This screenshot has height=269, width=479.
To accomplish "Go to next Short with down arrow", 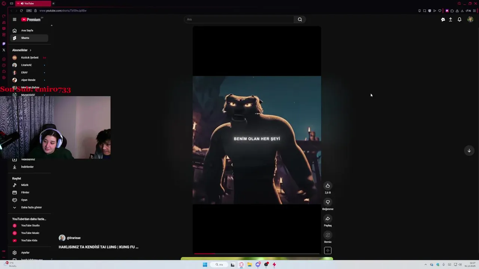I will tap(469, 151).
